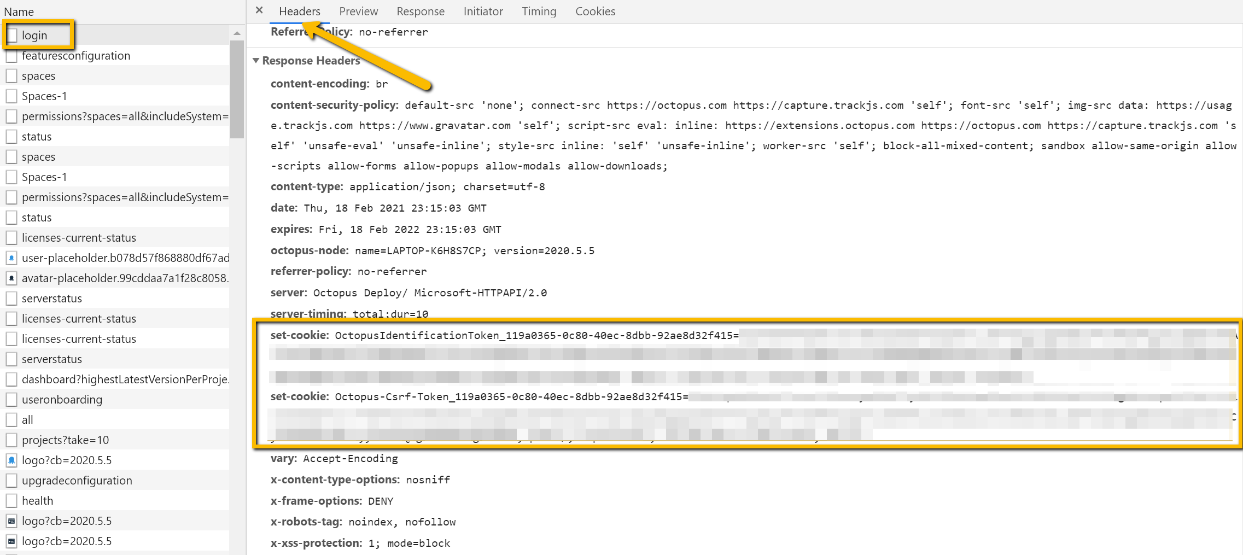The width and height of the screenshot is (1243, 555).
Task: Click the octopus icon beside user-placeholder request
Action: (x=11, y=258)
